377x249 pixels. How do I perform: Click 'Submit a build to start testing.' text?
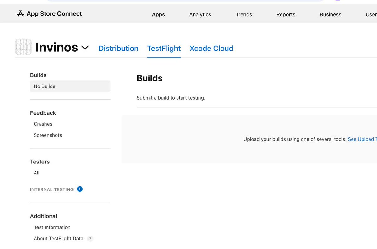[171, 98]
